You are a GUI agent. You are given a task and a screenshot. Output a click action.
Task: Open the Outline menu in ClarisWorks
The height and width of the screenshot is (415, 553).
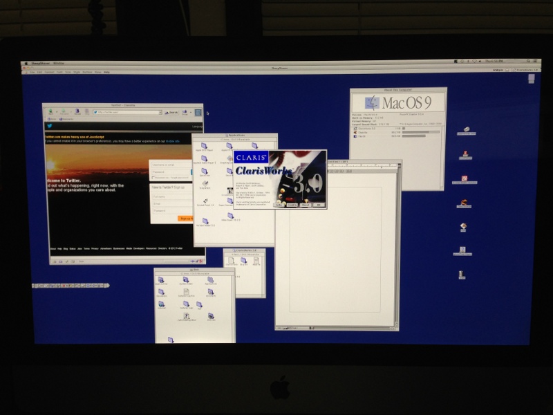pyautogui.click(x=87, y=72)
